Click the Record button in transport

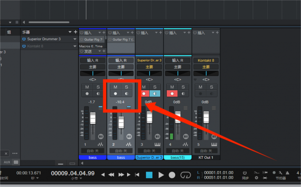(172, 175)
